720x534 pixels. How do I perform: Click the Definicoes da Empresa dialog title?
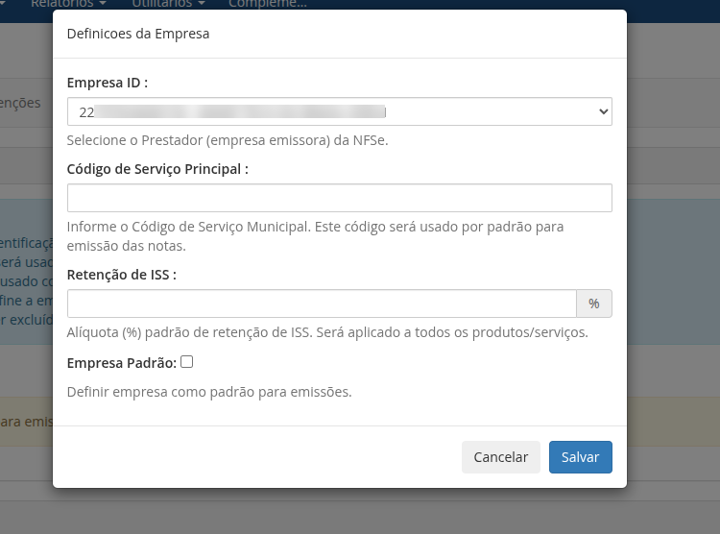pyautogui.click(x=138, y=34)
